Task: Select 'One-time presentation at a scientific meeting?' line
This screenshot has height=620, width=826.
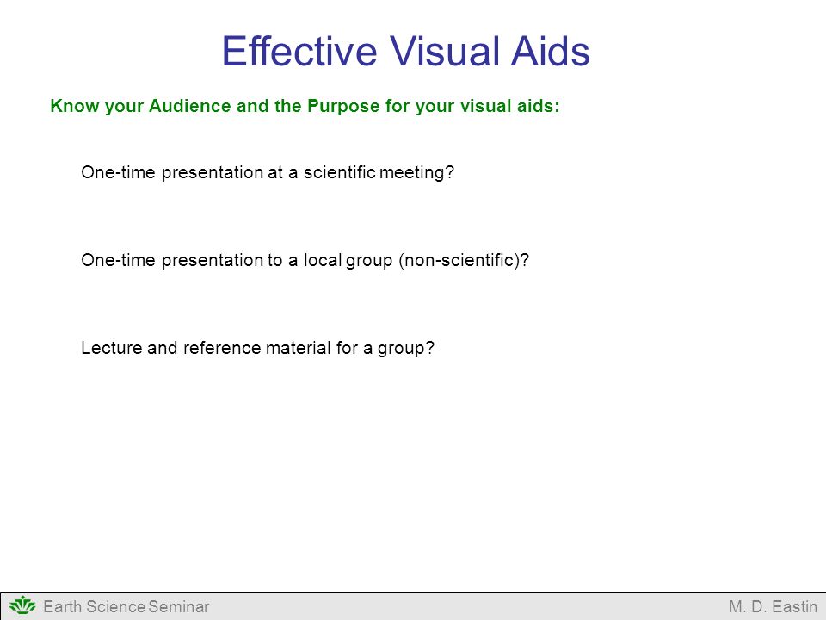Action: coord(268,172)
